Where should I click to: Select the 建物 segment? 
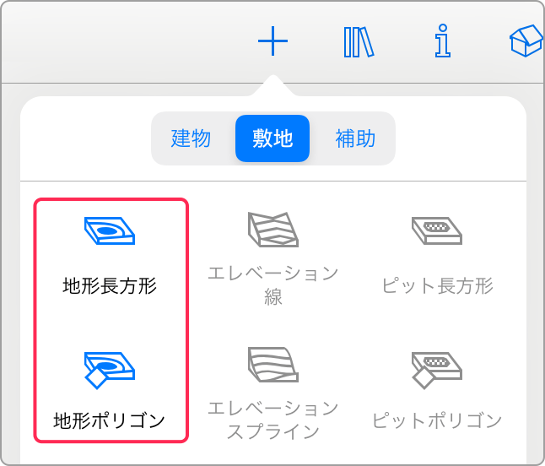tap(191, 138)
